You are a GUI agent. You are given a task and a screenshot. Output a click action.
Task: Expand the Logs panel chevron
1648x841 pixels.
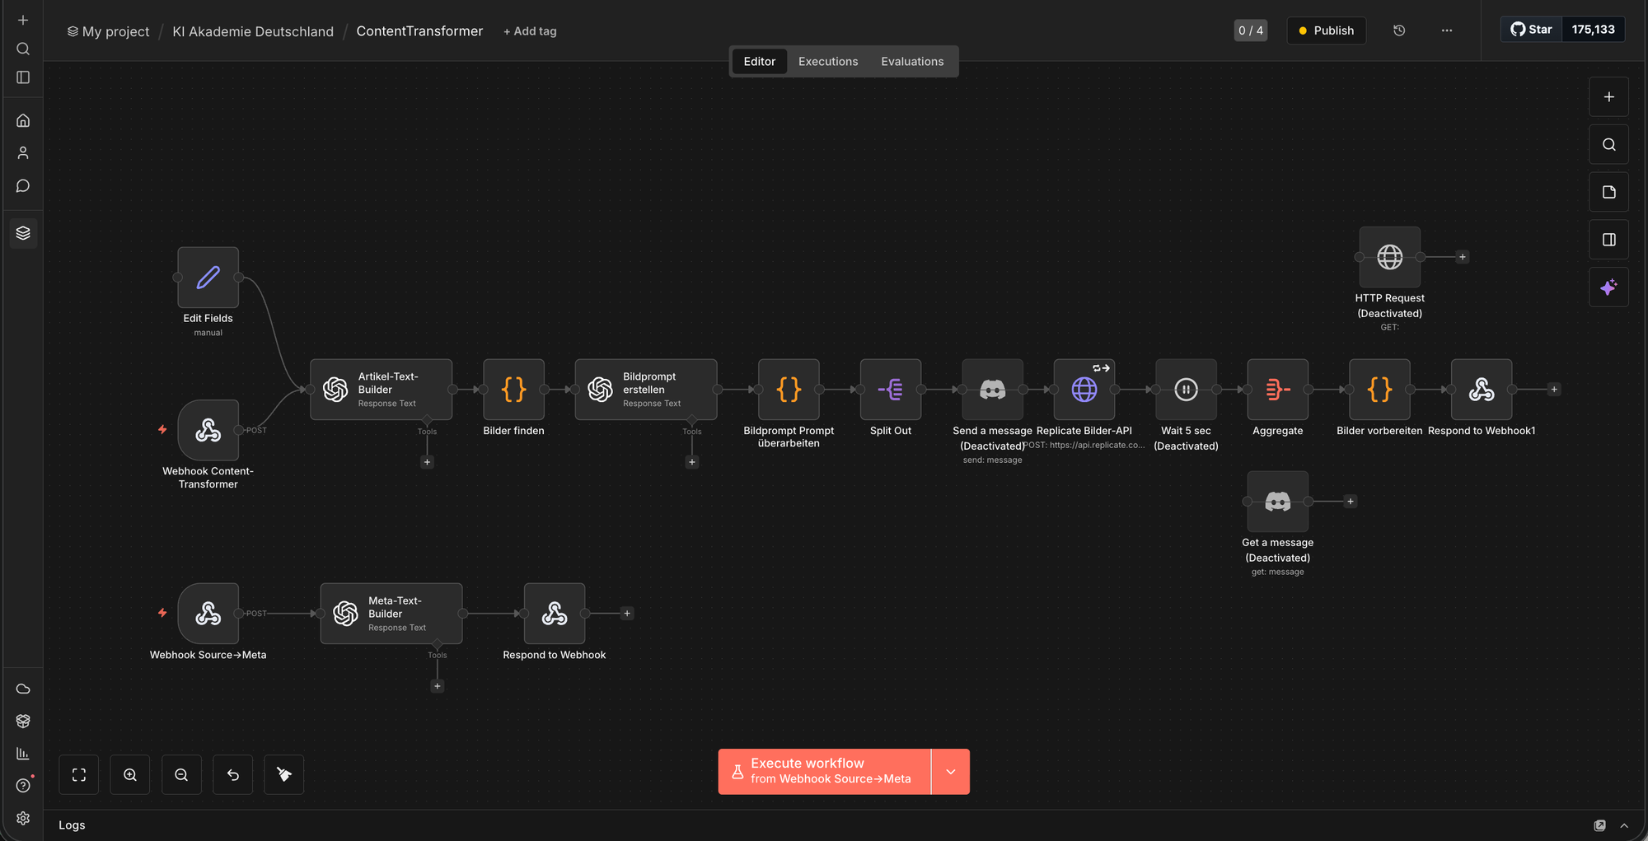[x=1624, y=825]
